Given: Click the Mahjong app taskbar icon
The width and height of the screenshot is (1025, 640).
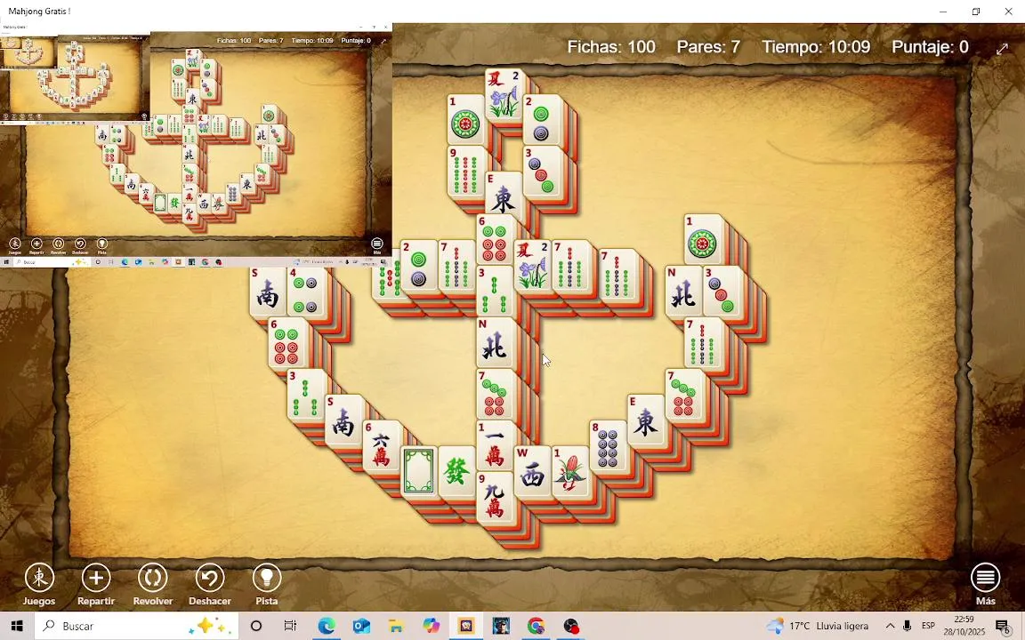Looking at the screenshot, I should tap(465, 626).
